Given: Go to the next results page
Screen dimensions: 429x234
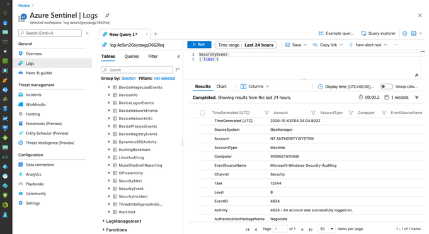Looking at the screenshot, I should pyautogui.click(x=302, y=230).
